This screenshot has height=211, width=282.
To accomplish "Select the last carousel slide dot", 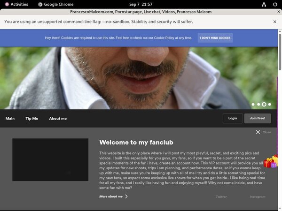I will (270, 104).
